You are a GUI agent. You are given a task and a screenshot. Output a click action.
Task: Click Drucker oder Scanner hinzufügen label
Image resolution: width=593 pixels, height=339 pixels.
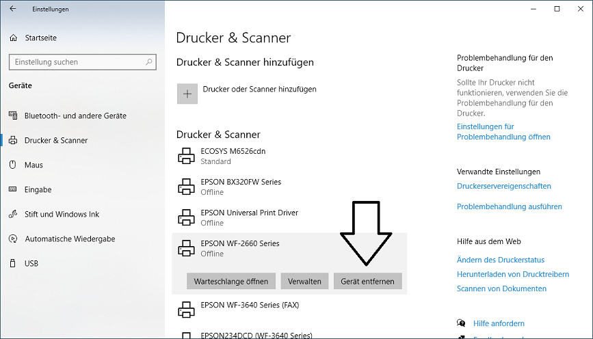click(x=259, y=89)
